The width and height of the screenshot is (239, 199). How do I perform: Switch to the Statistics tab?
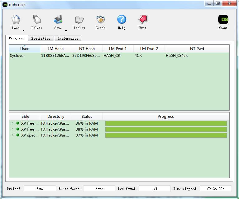point(41,38)
